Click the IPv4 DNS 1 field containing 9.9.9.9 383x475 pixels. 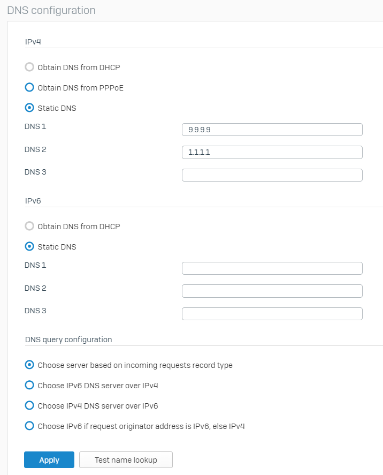272,130
